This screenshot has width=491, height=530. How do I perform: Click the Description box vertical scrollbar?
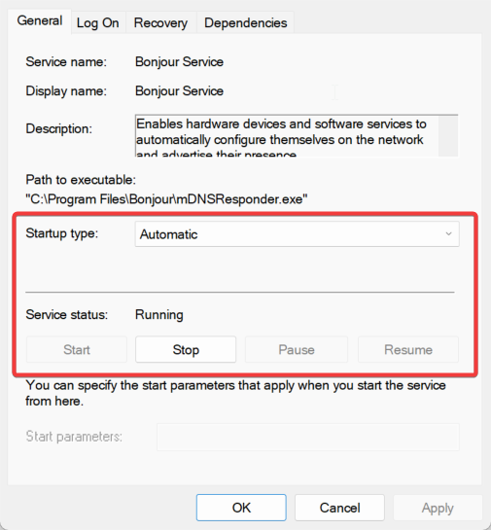[448, 135]
